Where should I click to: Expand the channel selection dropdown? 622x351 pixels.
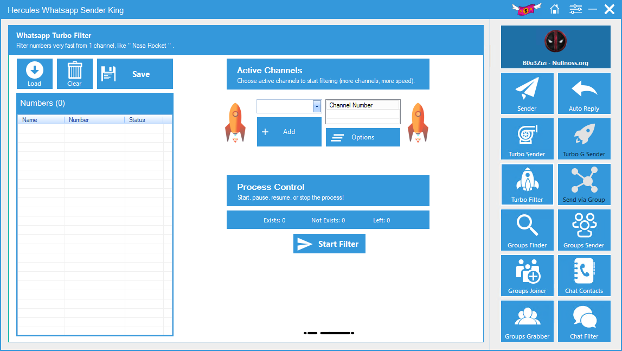[x=317, y=106]
